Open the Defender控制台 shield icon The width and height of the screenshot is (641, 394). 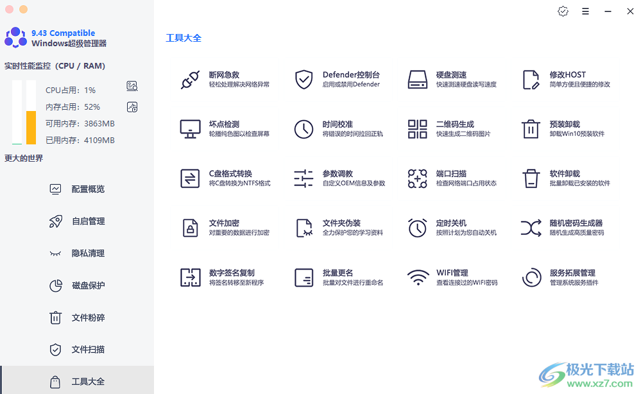click(x=303, y=80)
